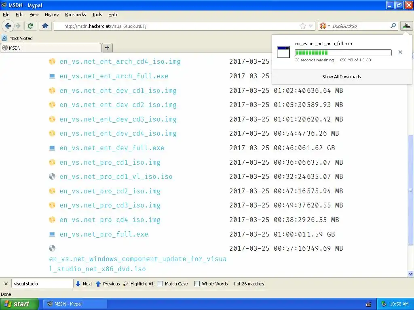
Task: Show All Downloads
Action: pyautogui.click(x=341, y=77)
